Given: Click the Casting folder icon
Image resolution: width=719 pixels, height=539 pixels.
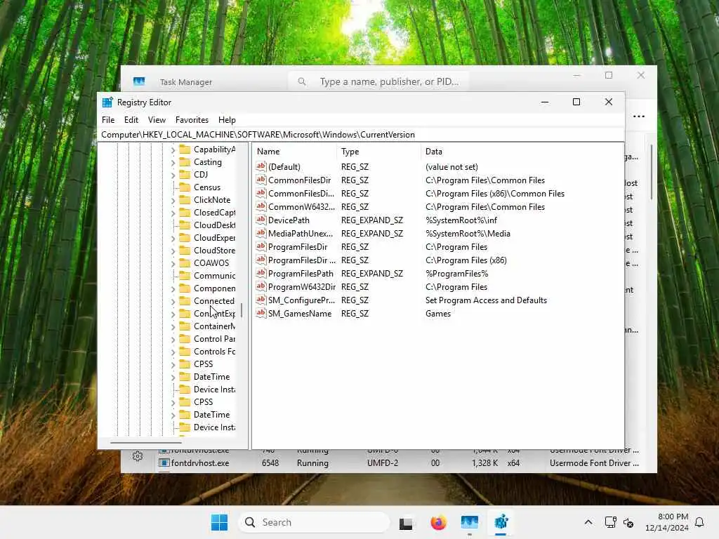Looking at the screenshot, I should 185,162.
